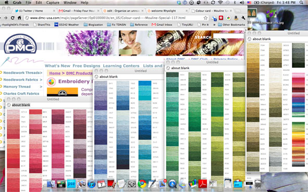Reload the DMC page in Chrome
The height and width of the screenshot is (192, 308).
tap(13, 18)
